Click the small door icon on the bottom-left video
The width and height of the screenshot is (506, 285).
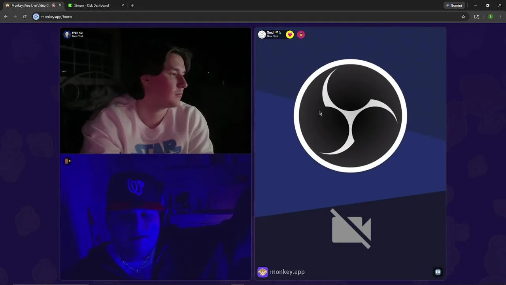pos(68,161)
